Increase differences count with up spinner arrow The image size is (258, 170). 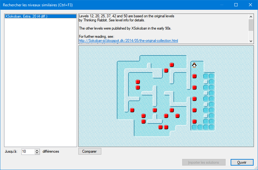coord(37,150)
